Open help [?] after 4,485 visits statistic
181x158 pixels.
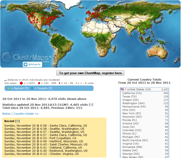click(x=91, y=104)
